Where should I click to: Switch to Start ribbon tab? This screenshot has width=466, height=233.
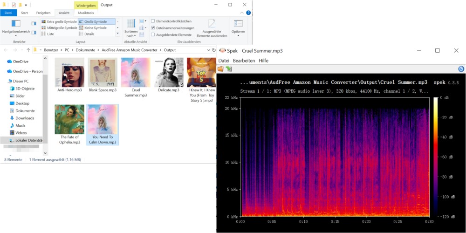click(24, 13)
